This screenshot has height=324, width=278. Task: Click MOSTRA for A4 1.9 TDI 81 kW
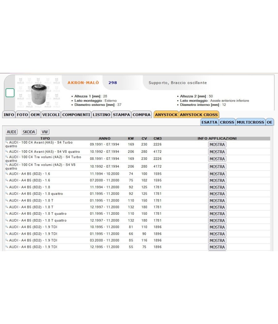217,227
